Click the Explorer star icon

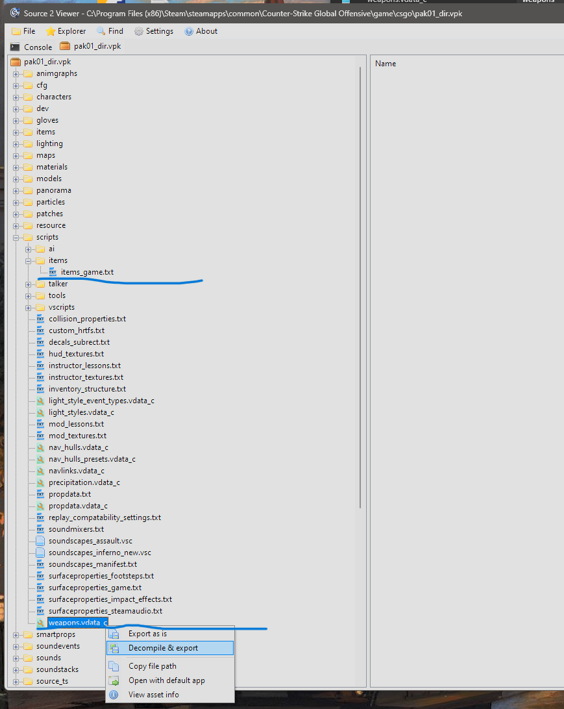51,31
